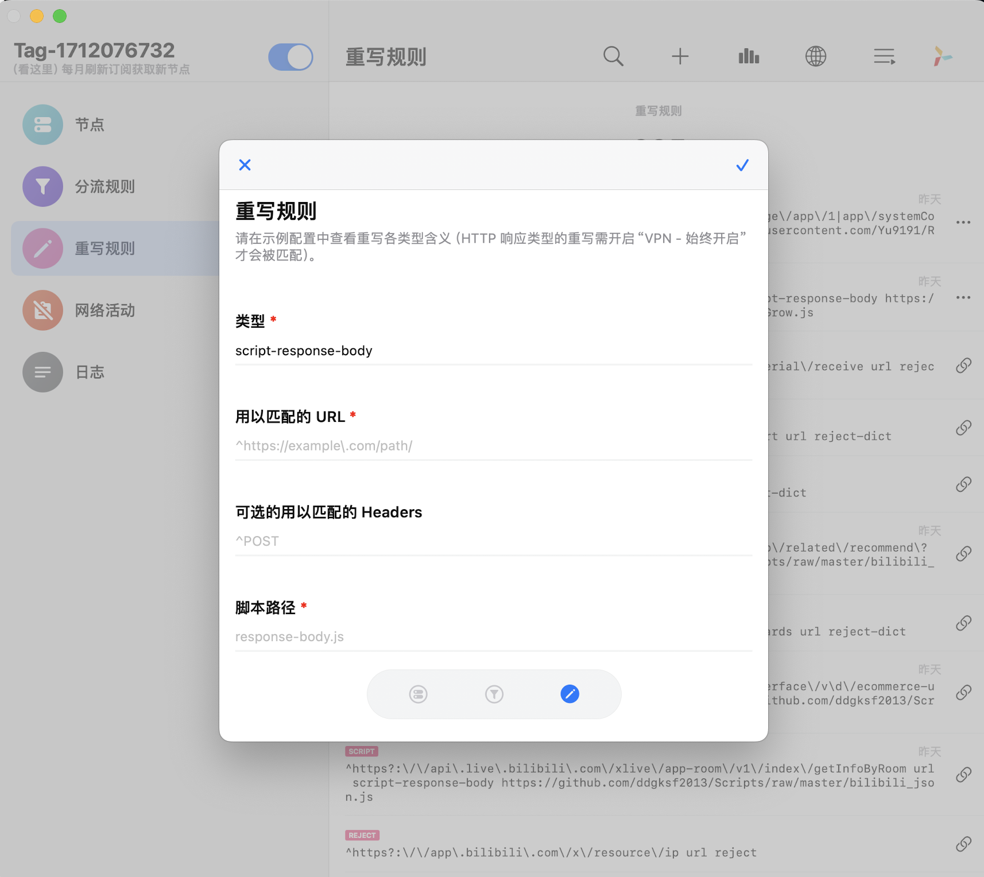
Task: Open the statistics bar-chart icon
Action: (749, 56)
